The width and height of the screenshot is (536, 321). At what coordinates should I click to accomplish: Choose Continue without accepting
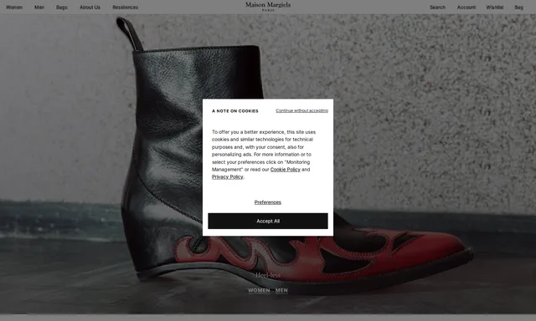click(x=301, y=110)
